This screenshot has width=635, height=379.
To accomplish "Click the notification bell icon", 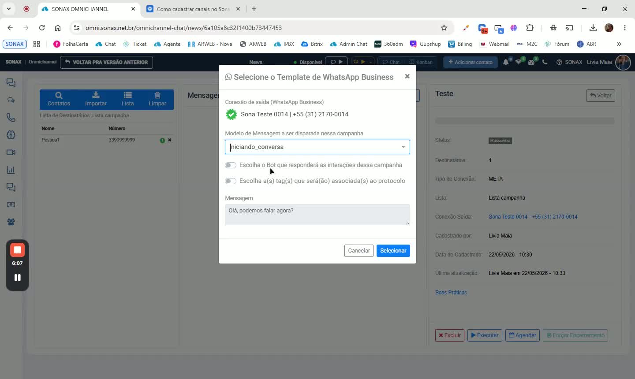I will point(506,62).
